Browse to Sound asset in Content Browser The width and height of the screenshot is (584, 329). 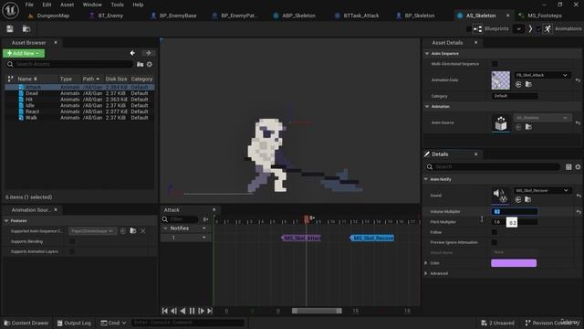click(x=528, y=199)
